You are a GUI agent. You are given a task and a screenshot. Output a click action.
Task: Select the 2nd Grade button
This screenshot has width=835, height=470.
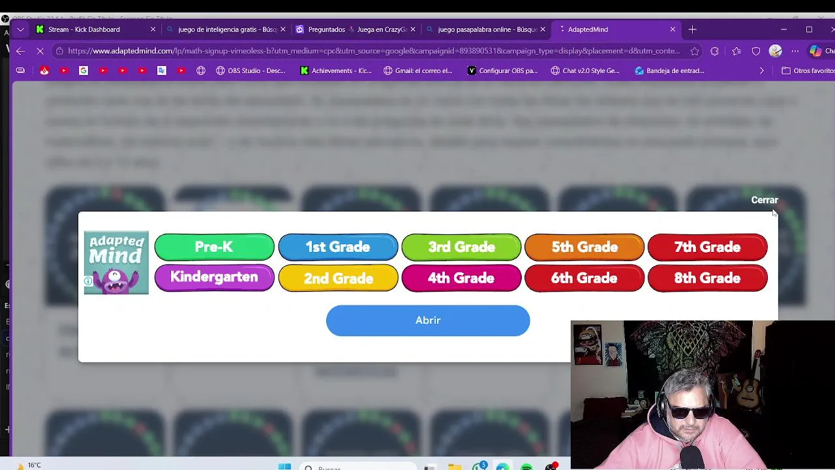pyautogui.click(x=338, y=278)
